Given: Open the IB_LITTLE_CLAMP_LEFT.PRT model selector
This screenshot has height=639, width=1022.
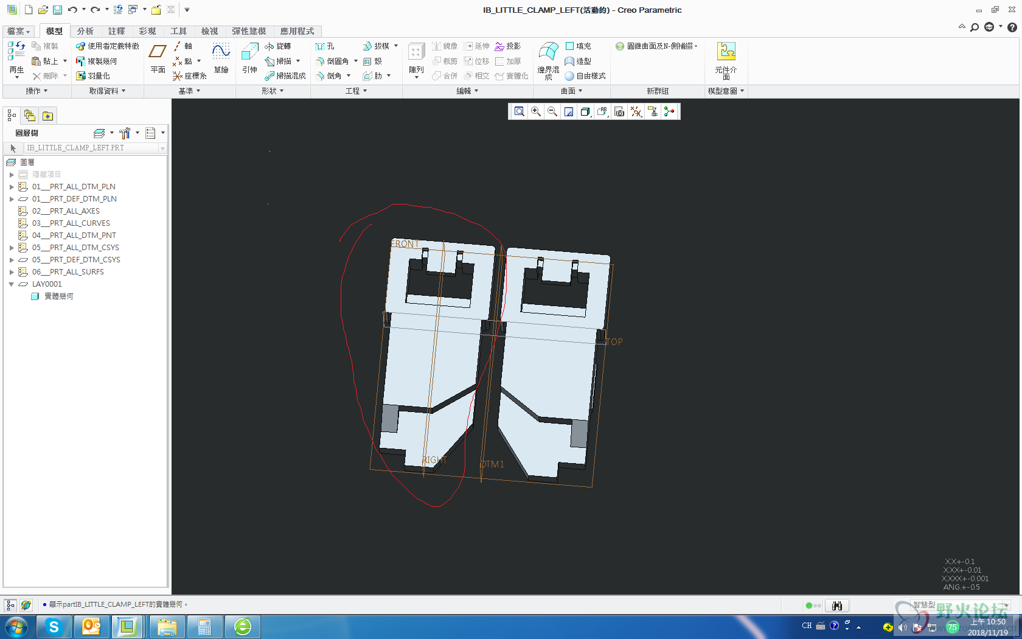Looking at the screenshot, I should (x=95, y=148).
